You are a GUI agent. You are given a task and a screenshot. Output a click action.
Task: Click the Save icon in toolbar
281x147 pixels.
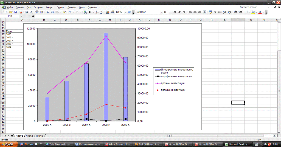[x=16, y=12]
